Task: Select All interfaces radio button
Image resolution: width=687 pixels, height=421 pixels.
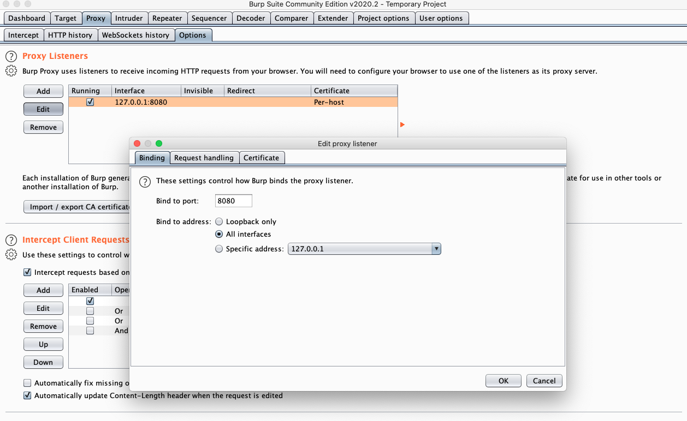Action: pos(219,234)
